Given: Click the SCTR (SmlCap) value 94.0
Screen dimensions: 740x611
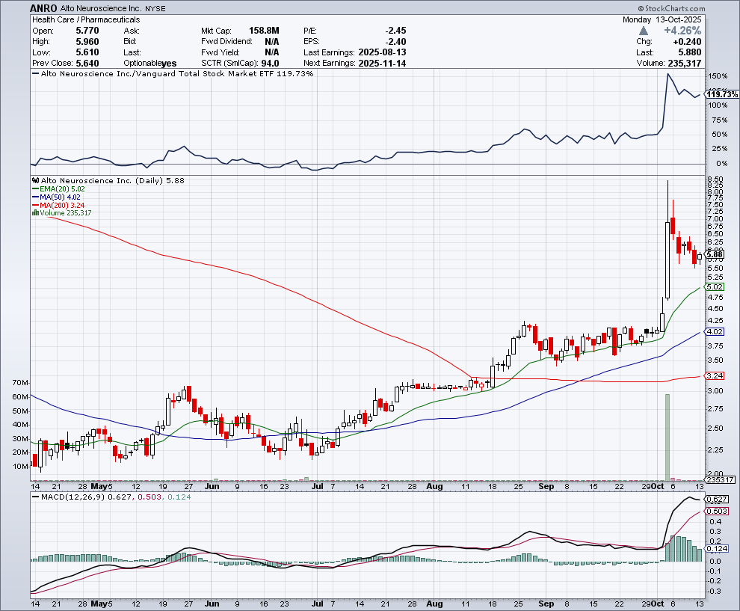Looking at the screenshot, I should pos(270,64).
